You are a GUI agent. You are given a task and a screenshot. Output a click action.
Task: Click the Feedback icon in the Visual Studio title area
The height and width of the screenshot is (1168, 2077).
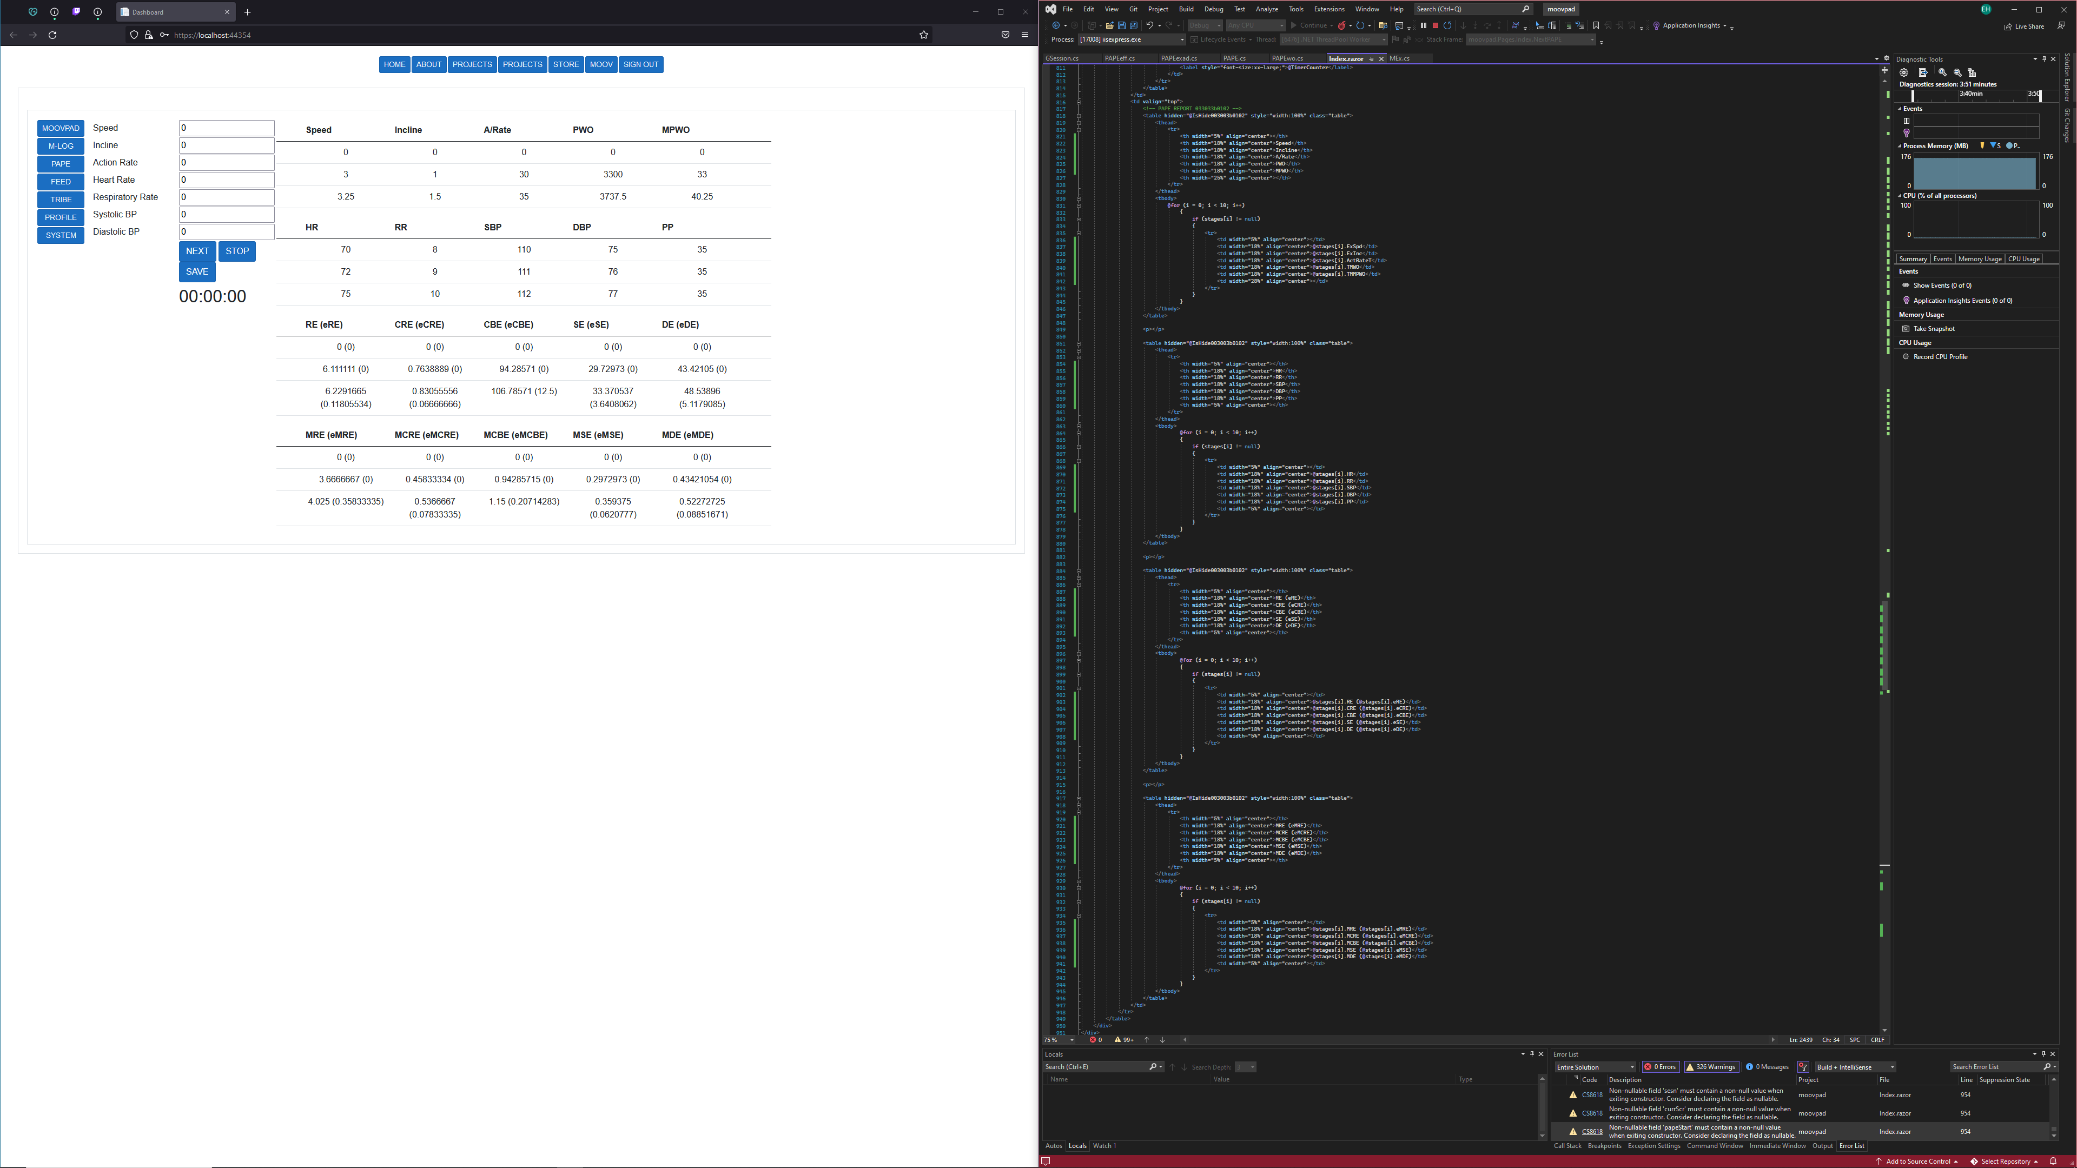pos(2061,26)
